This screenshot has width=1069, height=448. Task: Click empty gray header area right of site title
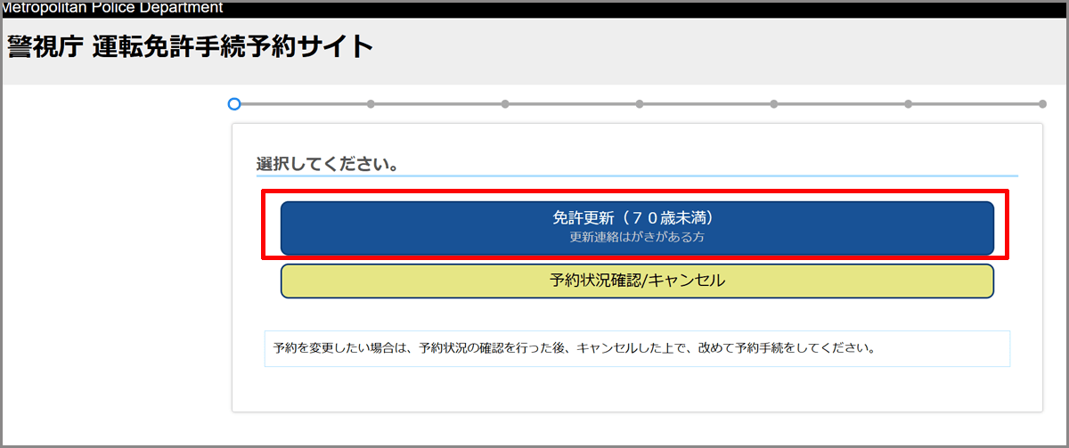[x=713, y=49]
